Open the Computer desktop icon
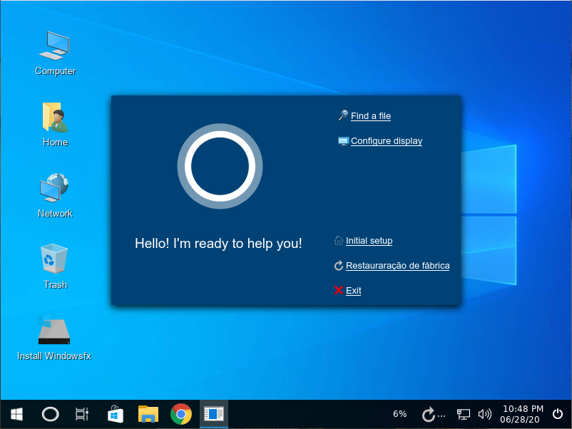 point(55,53)
